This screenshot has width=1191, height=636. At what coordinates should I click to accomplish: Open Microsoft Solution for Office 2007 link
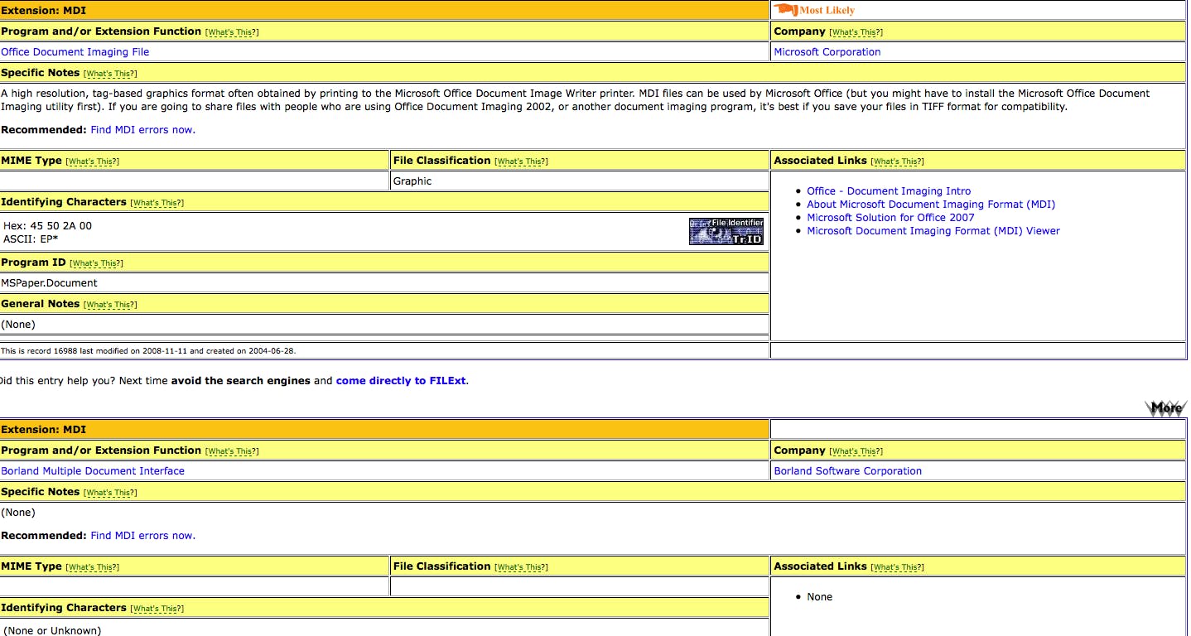coord(890,218)
